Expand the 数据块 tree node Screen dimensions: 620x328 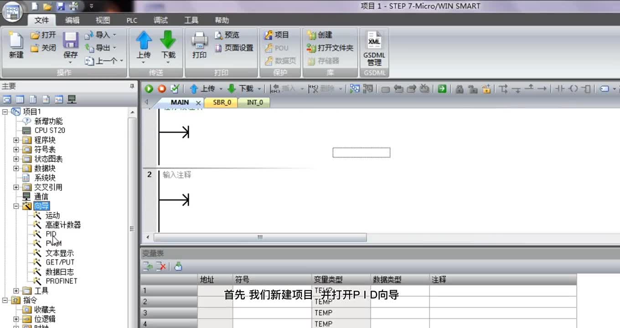16,168
